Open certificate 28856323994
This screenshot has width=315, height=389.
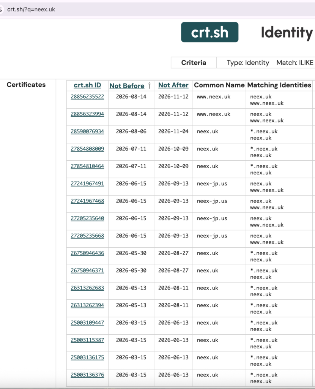point(87,114)
